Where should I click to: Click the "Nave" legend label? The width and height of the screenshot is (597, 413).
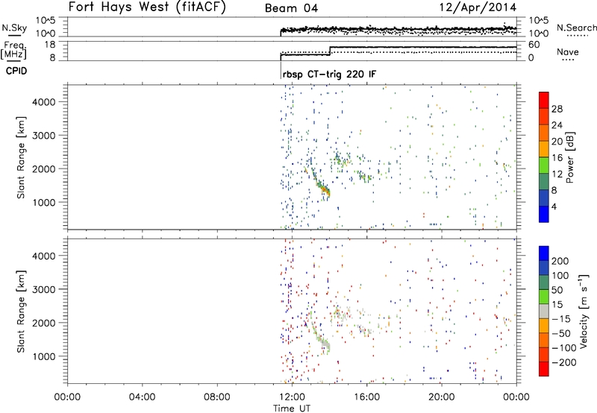pos(567,52)
